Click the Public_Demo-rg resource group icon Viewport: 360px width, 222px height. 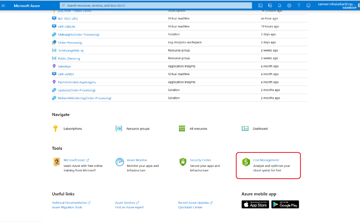tap(54, 58)
